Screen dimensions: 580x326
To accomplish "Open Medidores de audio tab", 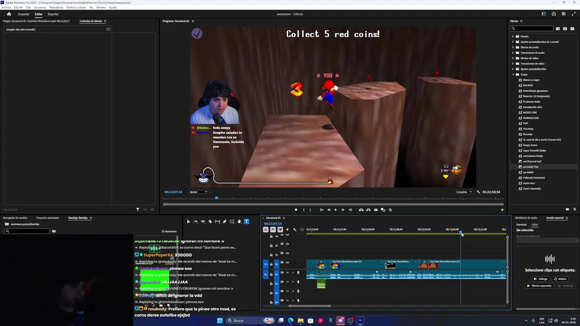I will pos(526,218).
